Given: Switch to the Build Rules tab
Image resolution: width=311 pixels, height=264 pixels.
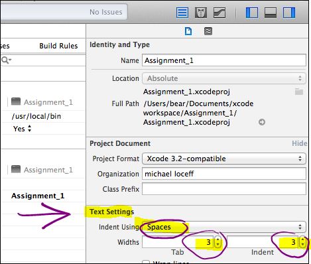Looking at the screenshot, I should coord(58,46).
